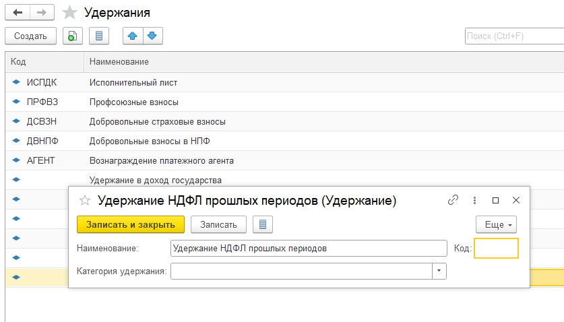
Task: Select Удержание в доход государства row
Action: 284,180
